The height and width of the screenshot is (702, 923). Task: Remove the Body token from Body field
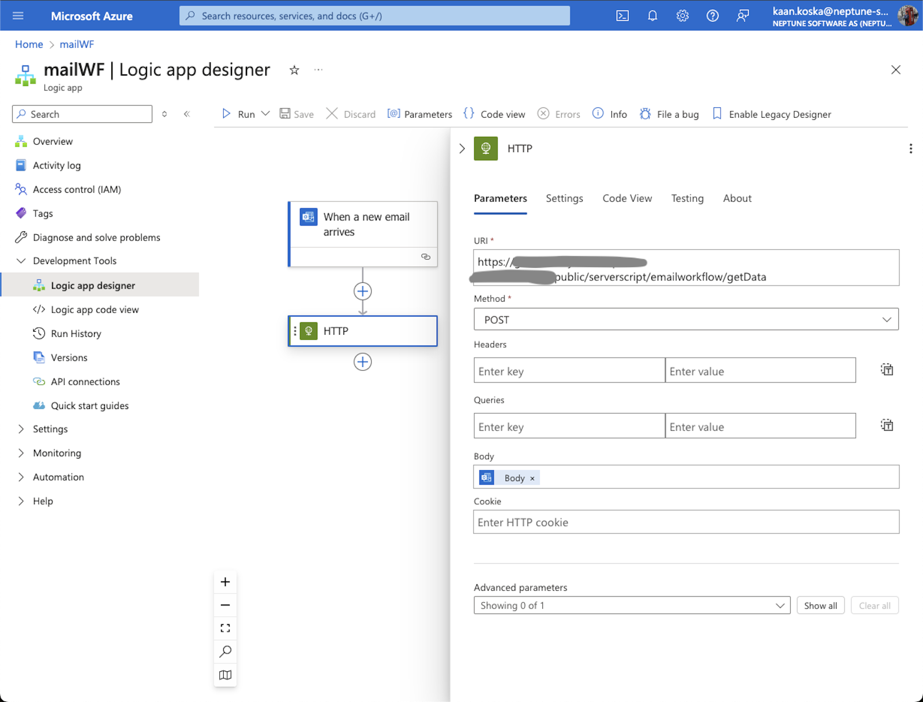[x=532, y=478]
